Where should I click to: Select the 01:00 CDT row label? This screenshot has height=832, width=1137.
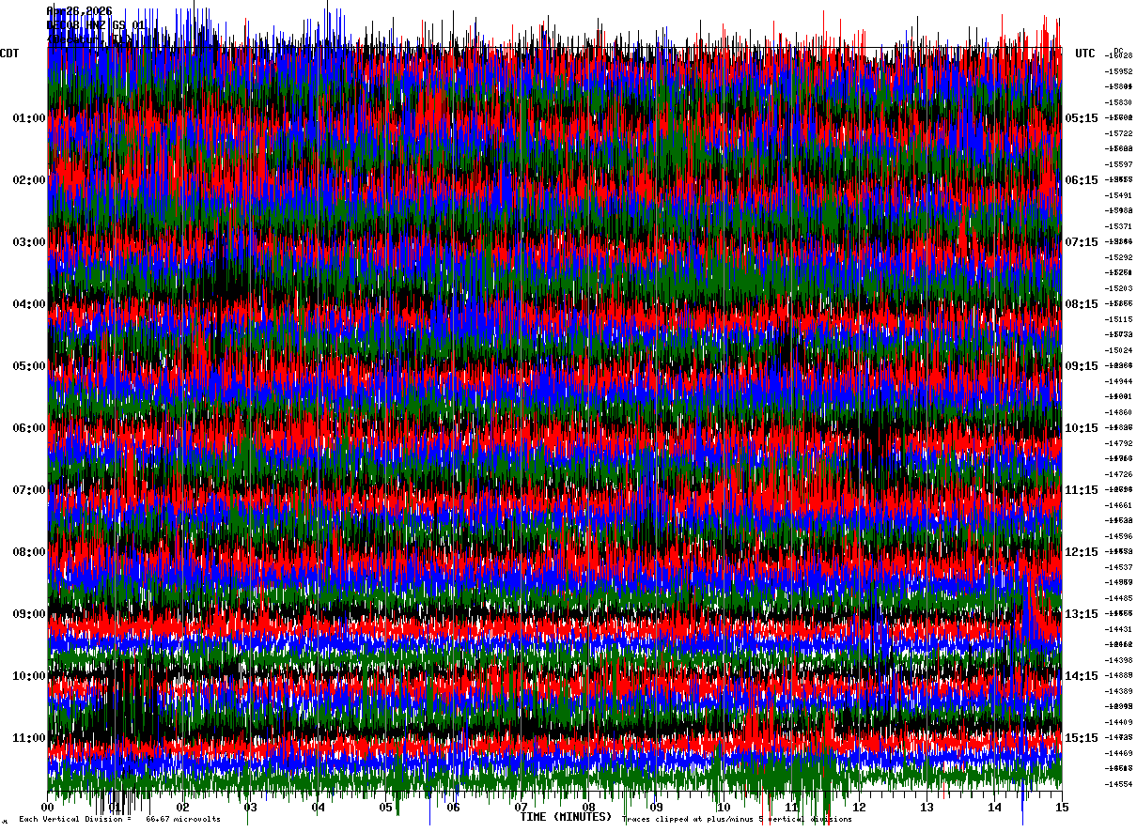[x=29, y=118]
